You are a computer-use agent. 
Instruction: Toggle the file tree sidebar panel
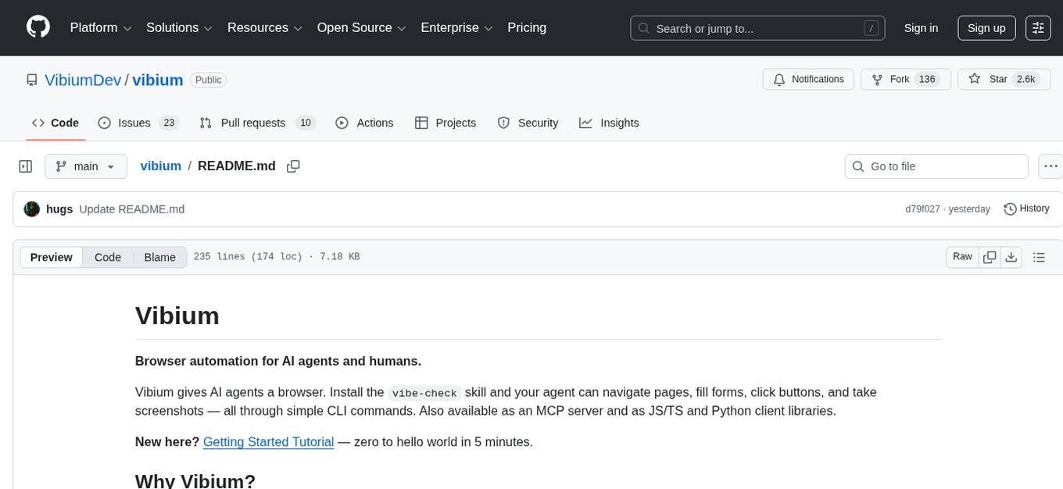pyautogui.click(x=25, y=166)
